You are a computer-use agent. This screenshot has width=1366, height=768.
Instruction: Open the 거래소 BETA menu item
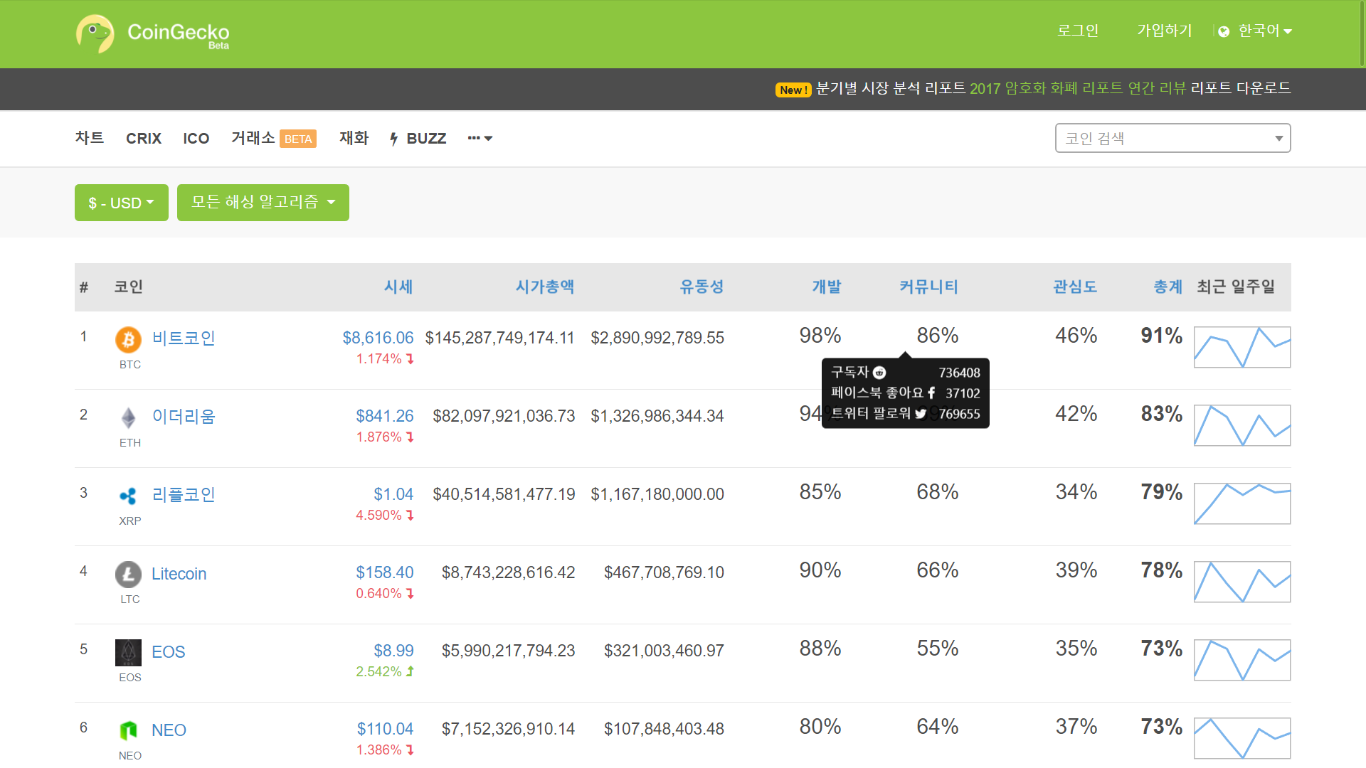(274, 138)
